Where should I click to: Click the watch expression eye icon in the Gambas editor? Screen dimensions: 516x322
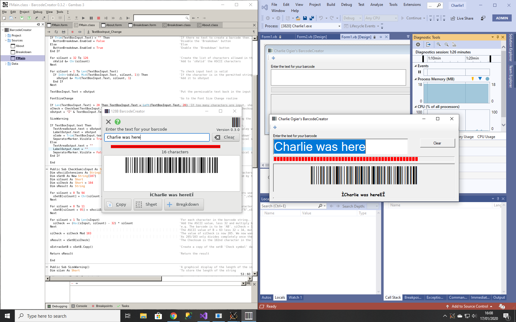click(x=80, y=32)
